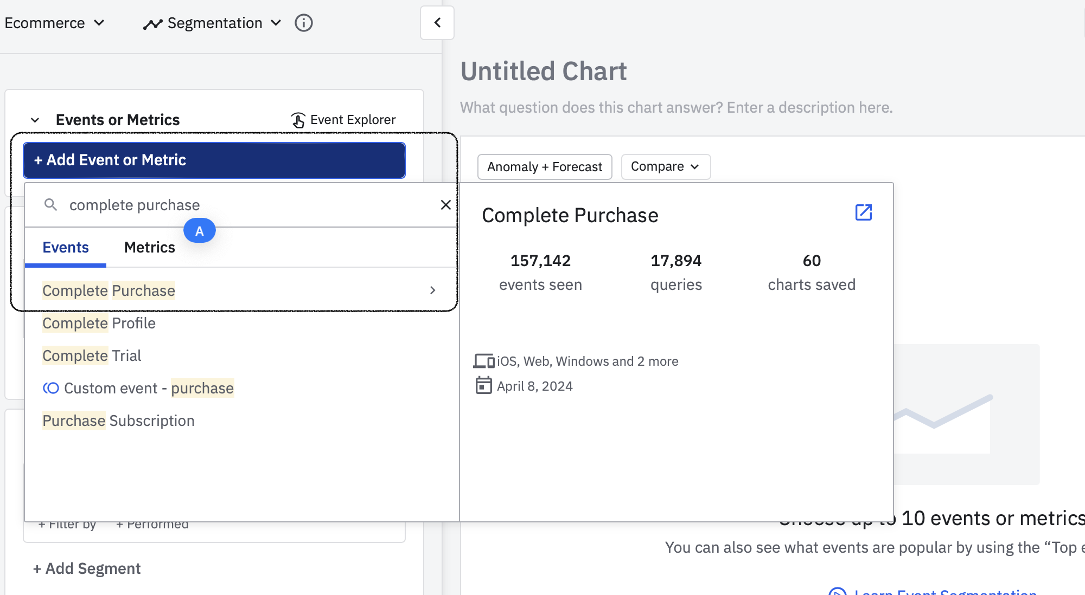Image resolution: width=1085 pixels, height=595 pixels.
Task: Open the Ecommerce project dropdown
Action: [x=54, y=23]
